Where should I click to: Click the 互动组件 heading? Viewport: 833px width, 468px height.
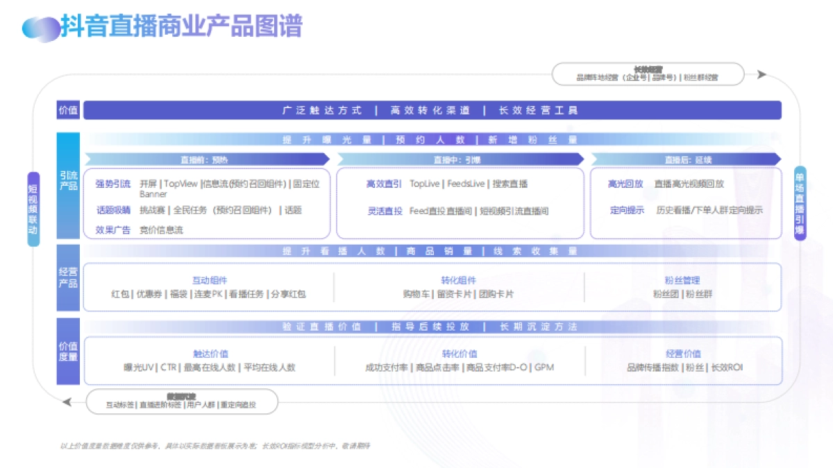click(210, 279)
